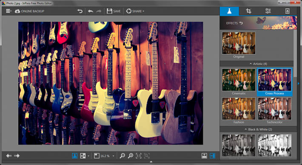Click the Online Backup cloud button
This screenshot has width=302, height=165.
(29, 11)
